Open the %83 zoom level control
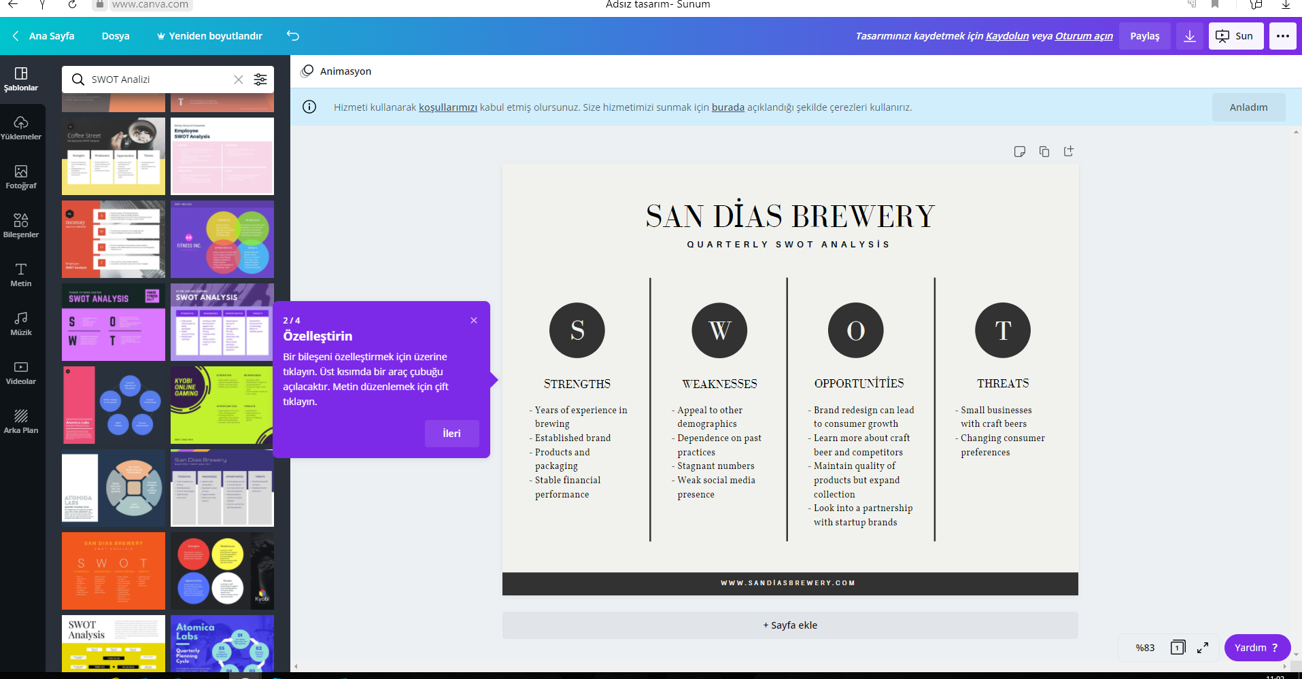1302x679 pixels. click(x=1145, y=648)
